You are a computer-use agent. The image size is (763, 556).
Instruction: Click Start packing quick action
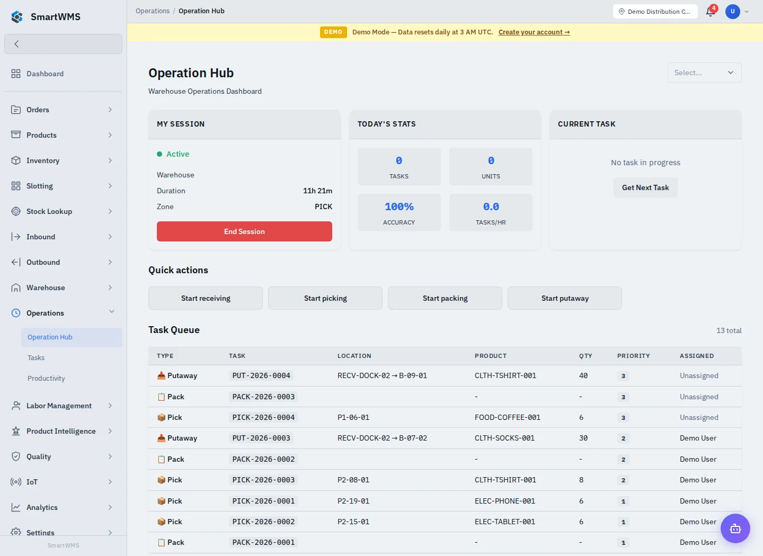[x=445, y=298]
